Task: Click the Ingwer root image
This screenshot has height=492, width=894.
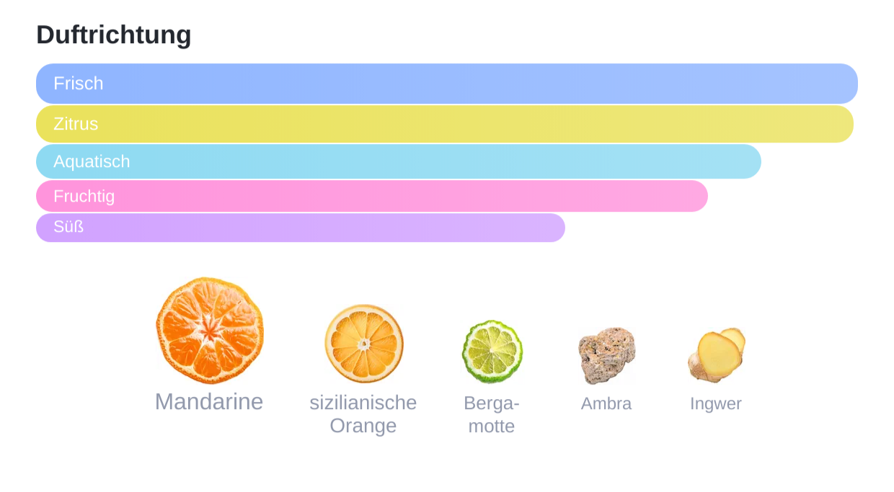Action: (x=716, y=355)
